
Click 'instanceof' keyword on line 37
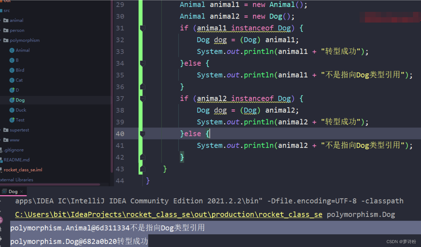(252, 98)
